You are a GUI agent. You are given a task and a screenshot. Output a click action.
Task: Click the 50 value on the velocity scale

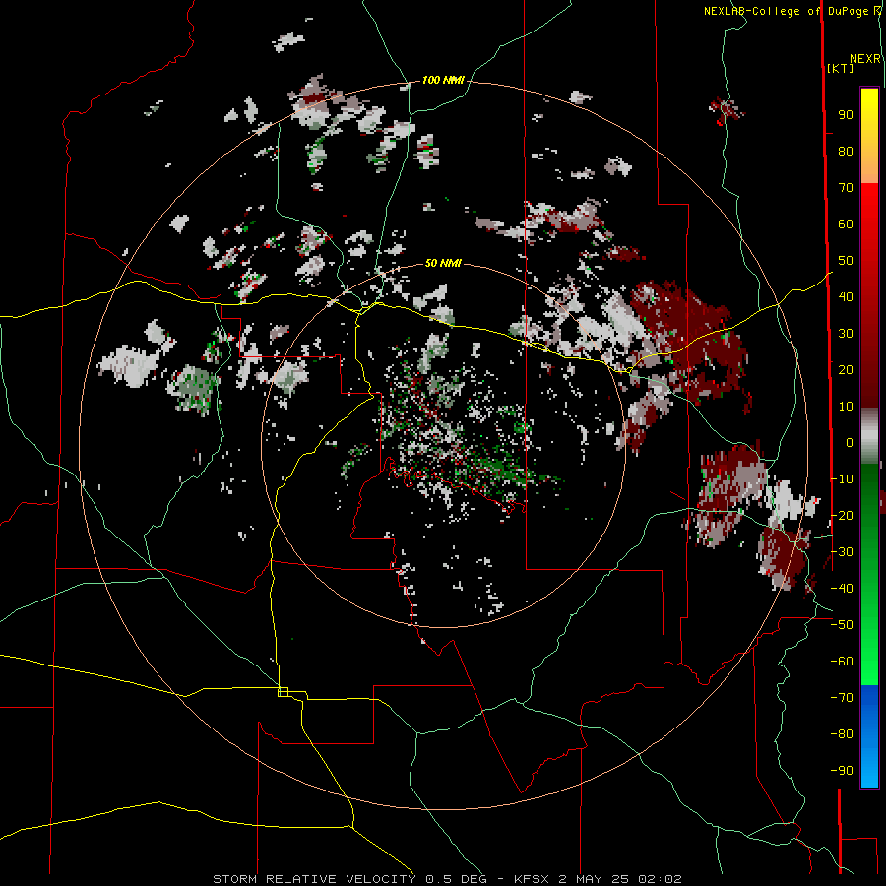tap(846, 261)
